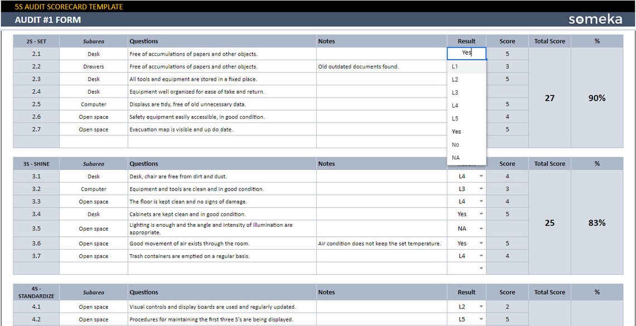Click the row number 3.5 cell
This screenshot has height=326, width=636.
click(x=36, y=228)
